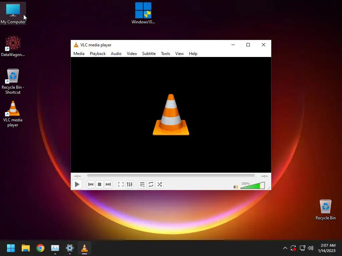The image size is (342, 256).
Task: Open the Audio menu
Action: coord(116,54)
